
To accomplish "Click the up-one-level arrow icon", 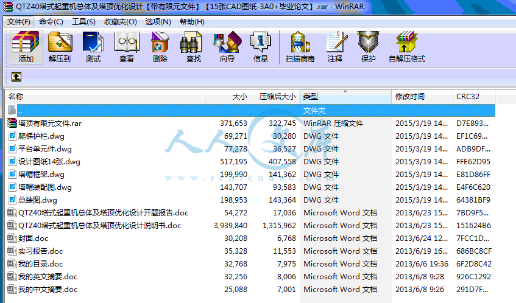I will pos(16,77).
